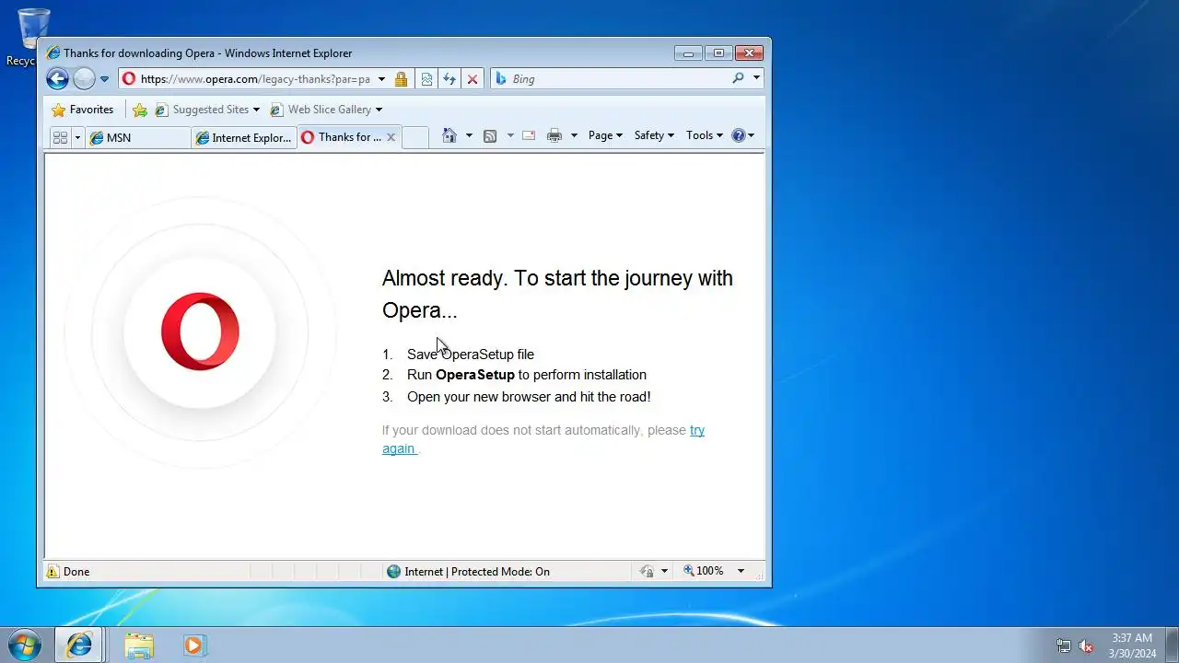Open the search provider dropdown arrow
The image size is (1179, 663).
756,78
